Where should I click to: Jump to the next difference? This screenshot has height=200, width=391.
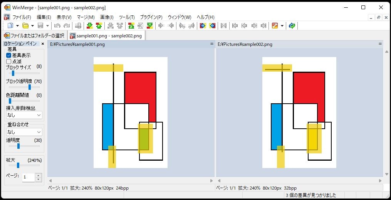click(x=89, y=25)
